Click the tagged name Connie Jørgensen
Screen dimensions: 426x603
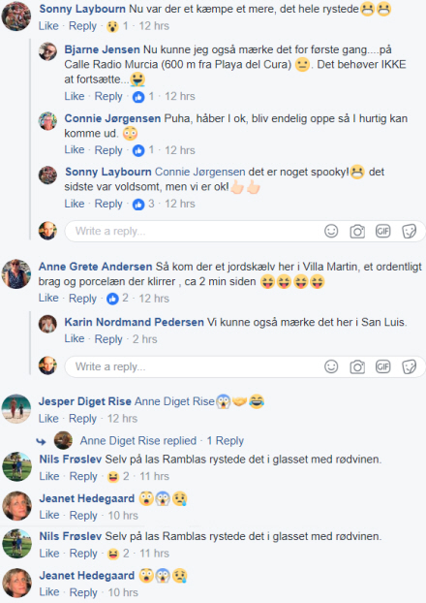tap(200, 172)
